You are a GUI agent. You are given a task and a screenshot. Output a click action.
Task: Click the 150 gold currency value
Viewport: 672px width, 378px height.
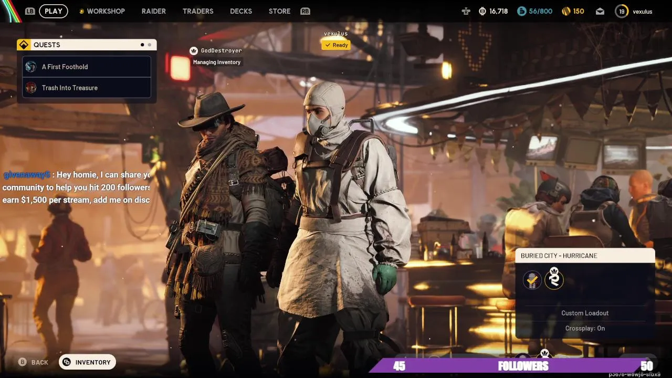pos(579,11)
